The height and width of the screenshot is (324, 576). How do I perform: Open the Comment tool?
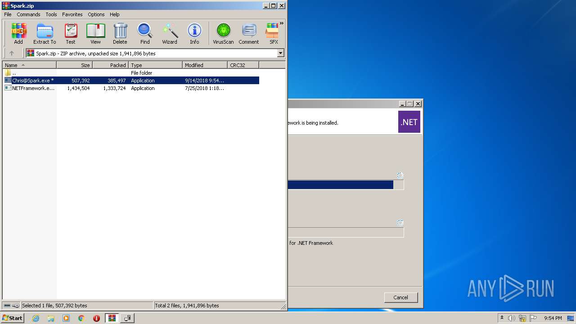coord(249,34)
